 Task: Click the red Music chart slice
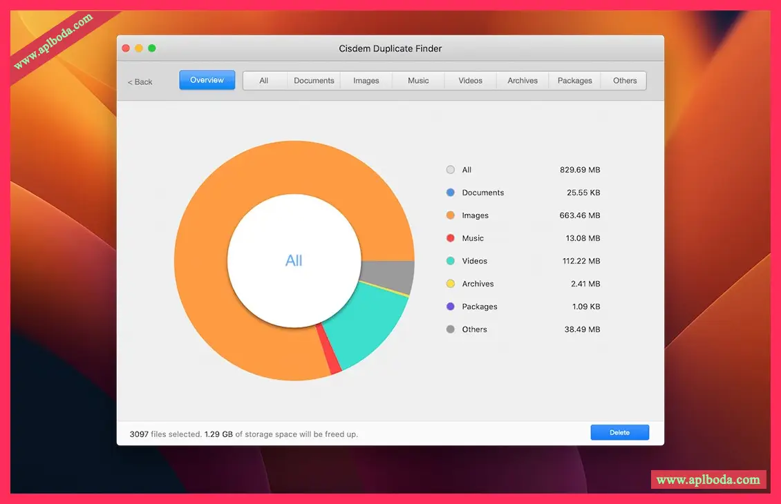(329, 349)
